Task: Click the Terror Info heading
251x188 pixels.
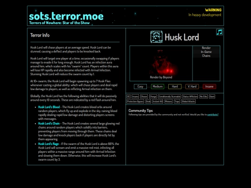Action: click(40, 35)
